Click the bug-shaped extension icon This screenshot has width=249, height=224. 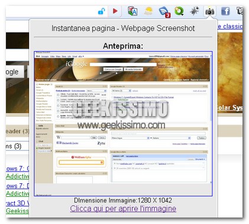[195, 11]
